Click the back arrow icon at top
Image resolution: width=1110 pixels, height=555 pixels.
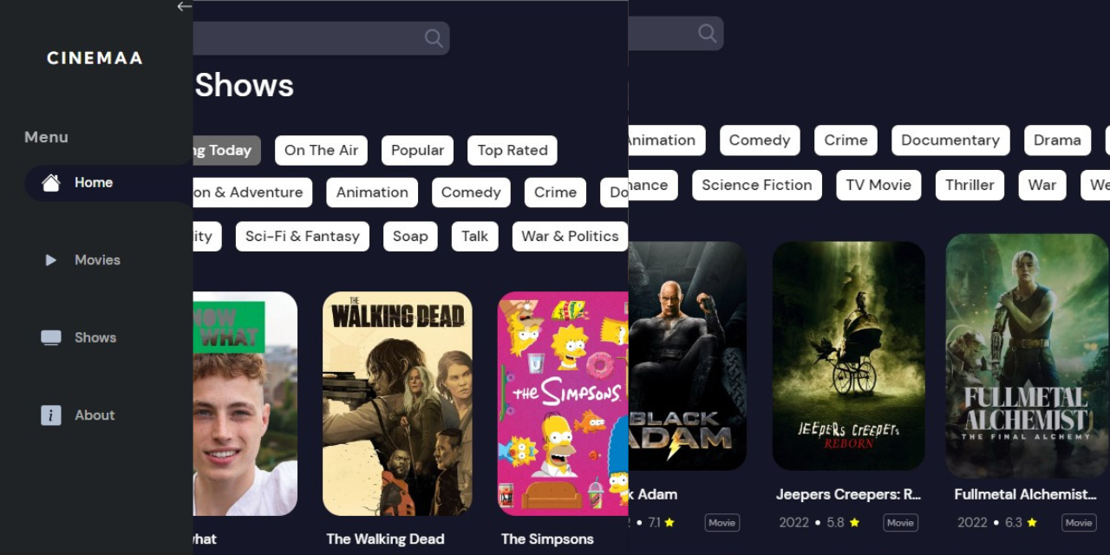(184, 7)
